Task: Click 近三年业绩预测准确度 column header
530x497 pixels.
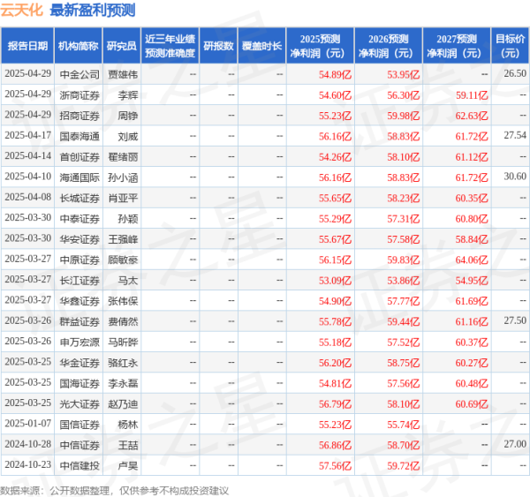Action: 170,46
